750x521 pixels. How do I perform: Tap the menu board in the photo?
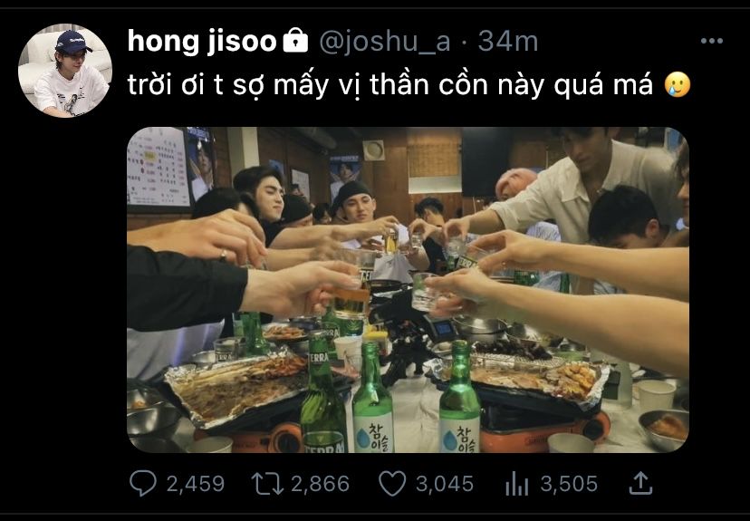click(x=159, y=168)
